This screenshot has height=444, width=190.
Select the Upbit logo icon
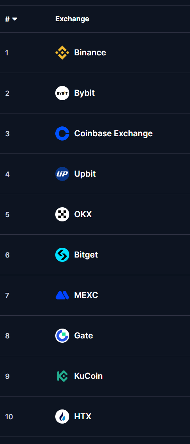[62, 174]
